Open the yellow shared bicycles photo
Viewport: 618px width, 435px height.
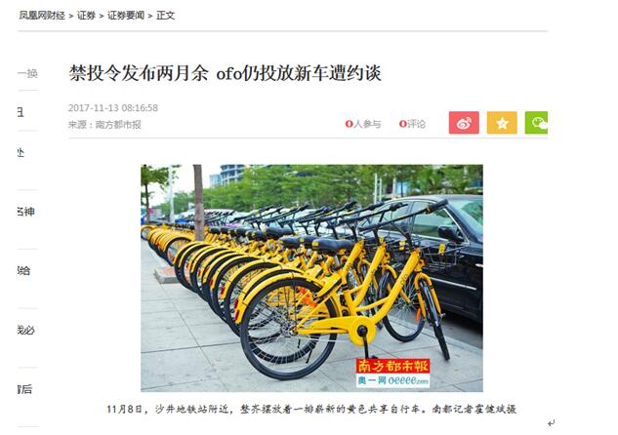pos(311,278)
